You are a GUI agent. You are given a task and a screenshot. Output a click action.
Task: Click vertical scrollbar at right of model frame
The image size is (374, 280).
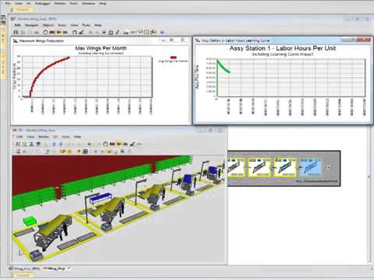[369, 194]
